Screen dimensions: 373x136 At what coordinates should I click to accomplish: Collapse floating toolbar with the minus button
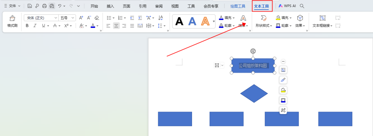point(283,61)
